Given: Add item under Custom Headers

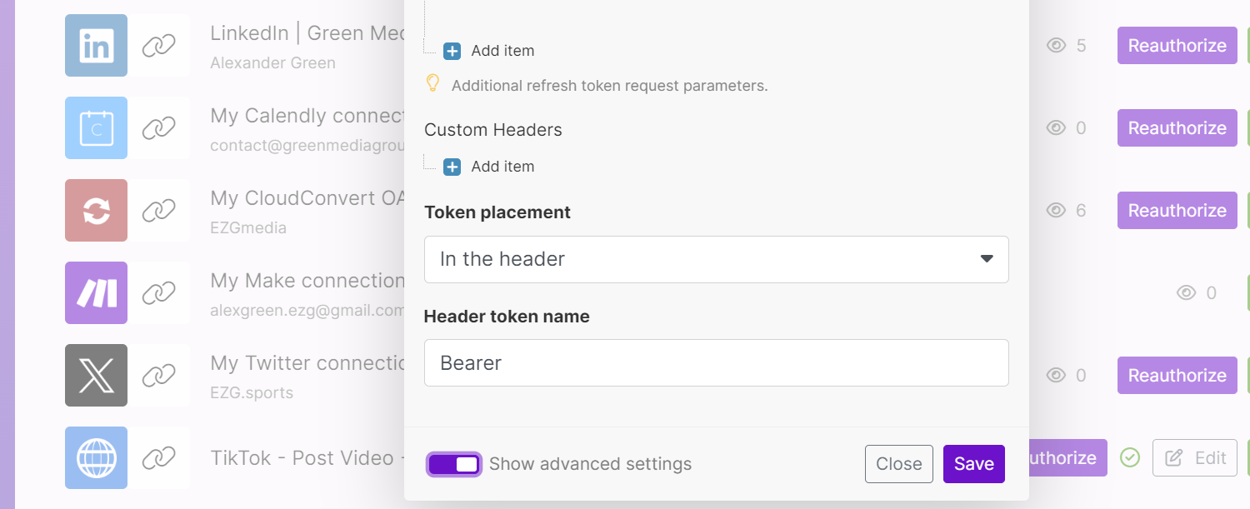Looking at the screenshot, I should pyautogui.click(x=490, y=167).
